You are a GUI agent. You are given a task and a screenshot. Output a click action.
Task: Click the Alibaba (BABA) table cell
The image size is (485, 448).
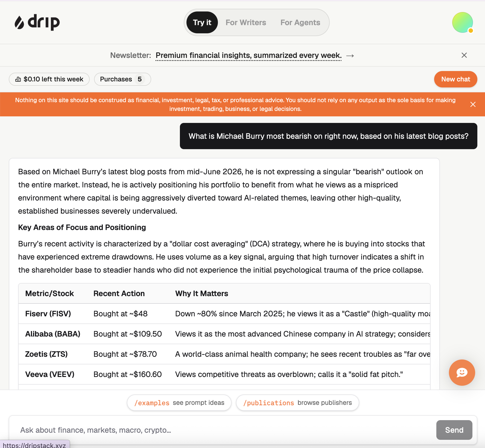[x=52, y=334]
